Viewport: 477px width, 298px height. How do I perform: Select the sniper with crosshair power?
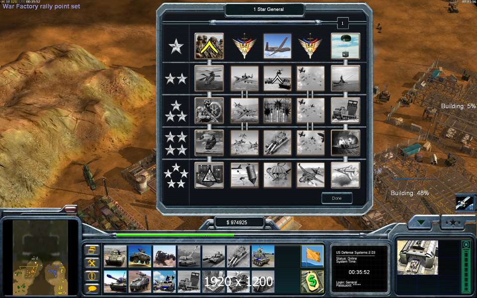click(209, 110)
